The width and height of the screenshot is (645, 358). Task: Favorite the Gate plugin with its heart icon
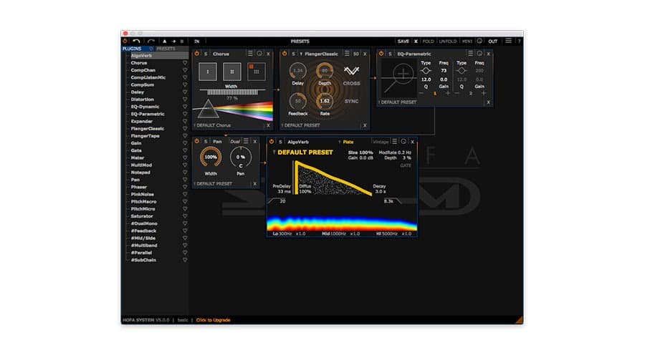click(185, 150)
